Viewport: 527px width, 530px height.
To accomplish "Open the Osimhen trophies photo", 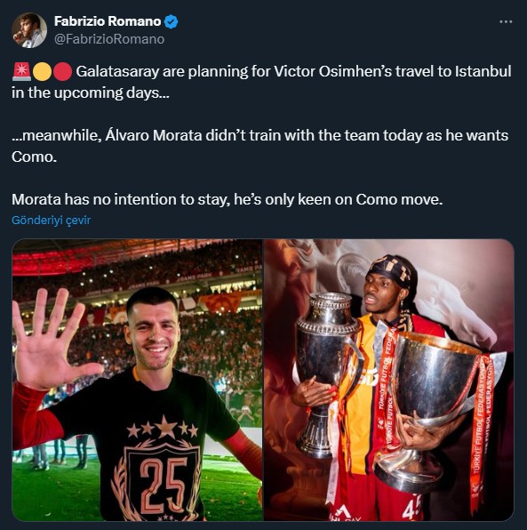I will pyautogui.click(x=389, y=380).
